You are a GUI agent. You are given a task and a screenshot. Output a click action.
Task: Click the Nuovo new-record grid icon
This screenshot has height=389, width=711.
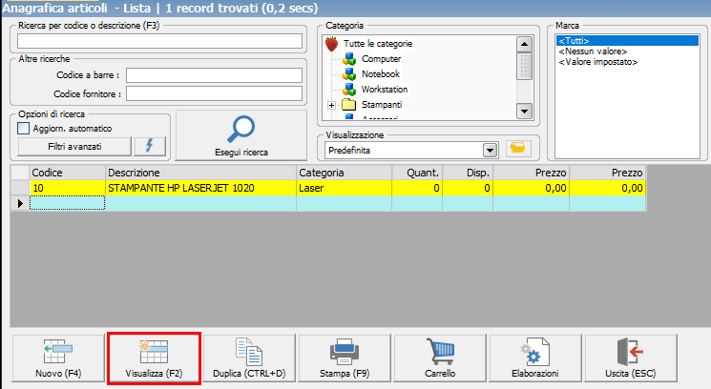(57, 352)
